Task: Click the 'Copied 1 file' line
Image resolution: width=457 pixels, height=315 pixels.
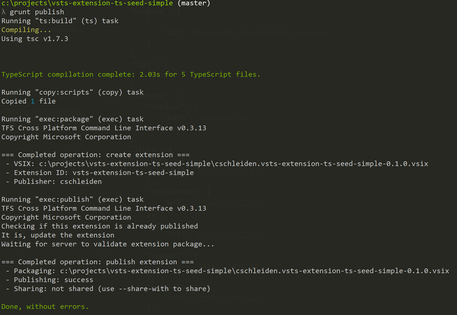Action: 29,101
